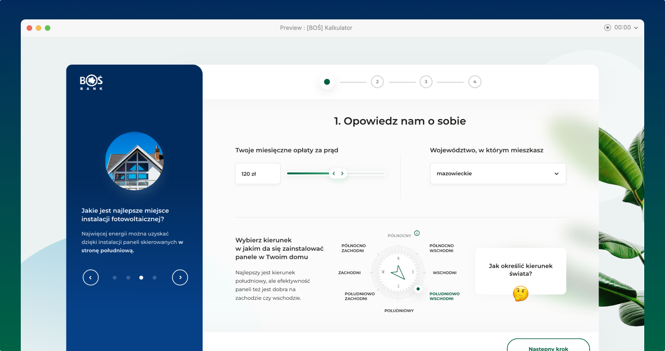This screenshot has width=665, height=351.
Task: Click the monthly electricity fee slider handle
Action: click(338, 174)
